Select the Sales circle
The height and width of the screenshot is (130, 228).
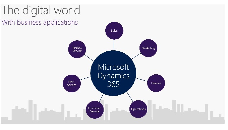pyautogui.click(x=114, y=31)
